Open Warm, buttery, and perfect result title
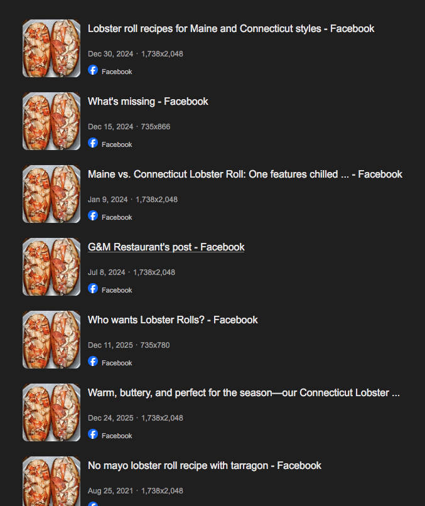This screenshot has height=506, width=425. pyautogui.click(x=244, y=393)
